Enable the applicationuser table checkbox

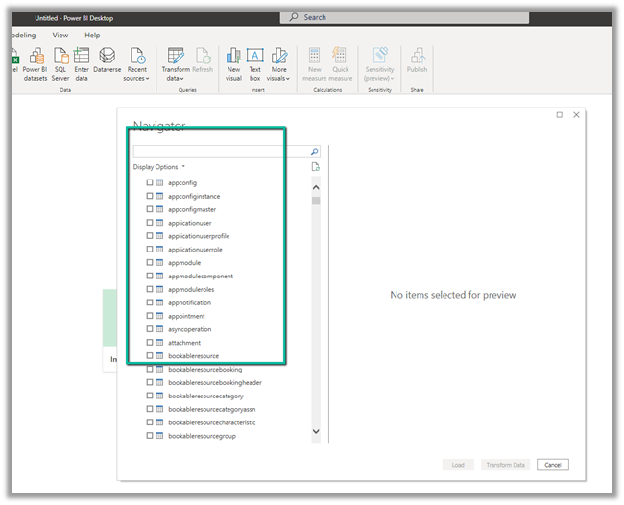[149, 223]
